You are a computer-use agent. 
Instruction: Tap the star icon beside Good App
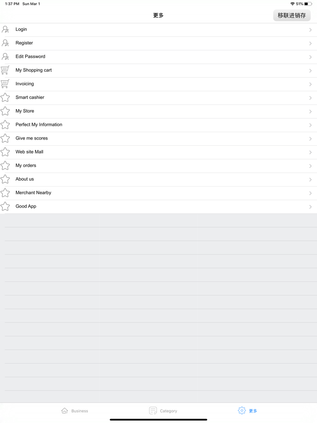click(x=5, y=207)
